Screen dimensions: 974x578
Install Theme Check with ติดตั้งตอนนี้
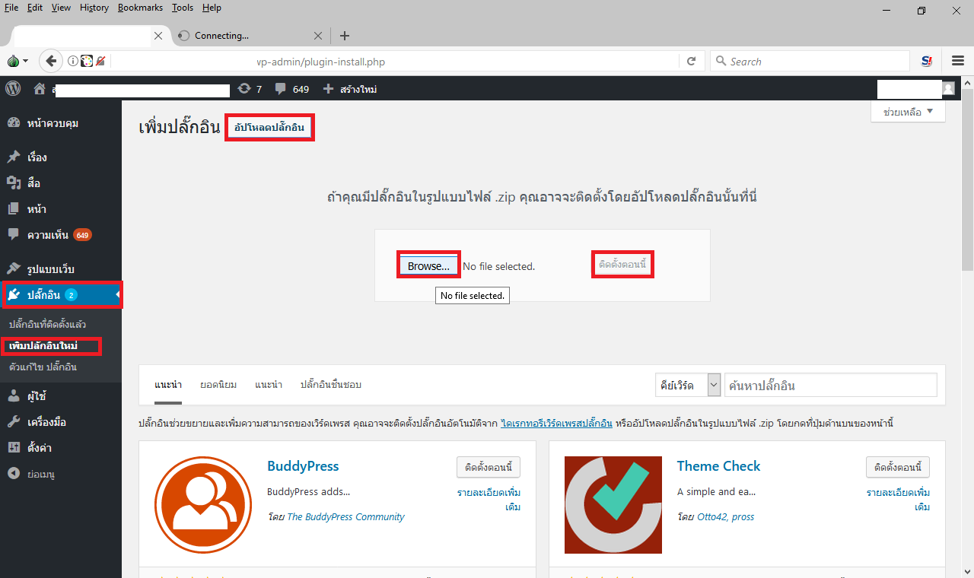898,467
